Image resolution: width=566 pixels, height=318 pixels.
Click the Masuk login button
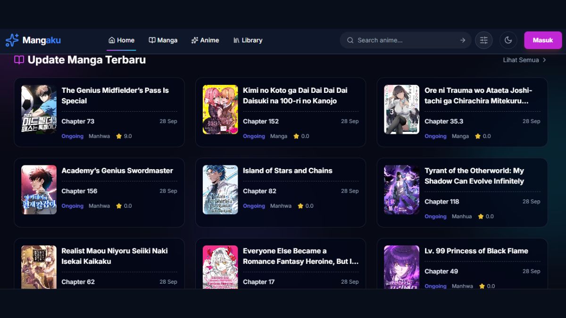(x=543, y=41)
